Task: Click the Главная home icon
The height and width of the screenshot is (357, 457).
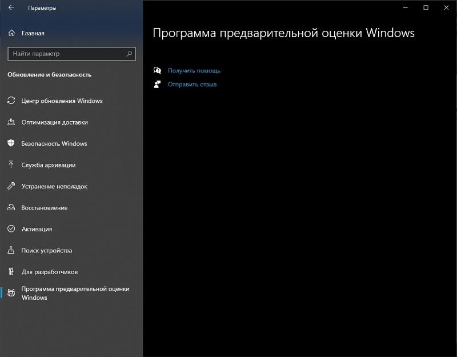Action: point(11,33)
